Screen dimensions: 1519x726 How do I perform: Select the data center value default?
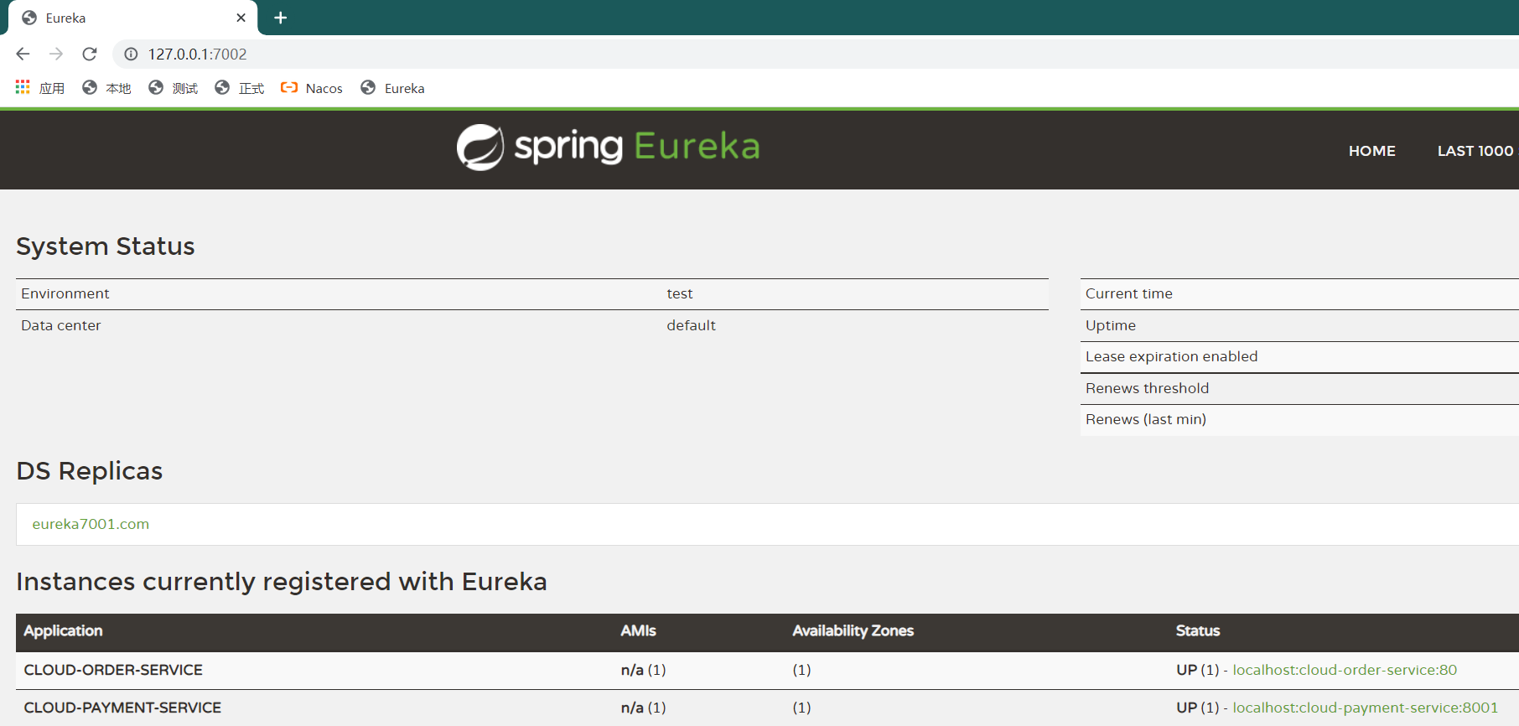point(691,325)
